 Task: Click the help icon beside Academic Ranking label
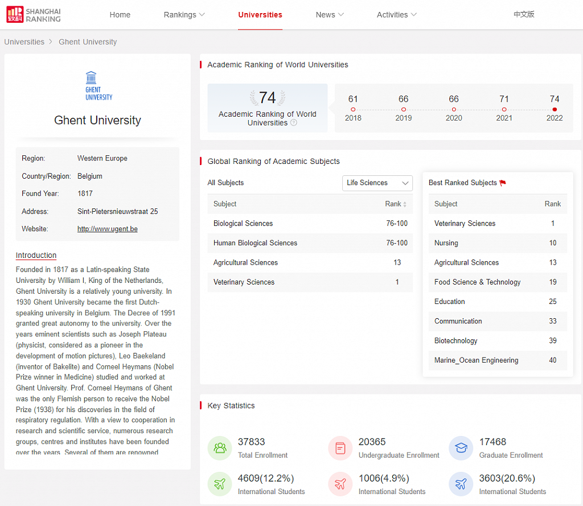click(x=294, y=123)
